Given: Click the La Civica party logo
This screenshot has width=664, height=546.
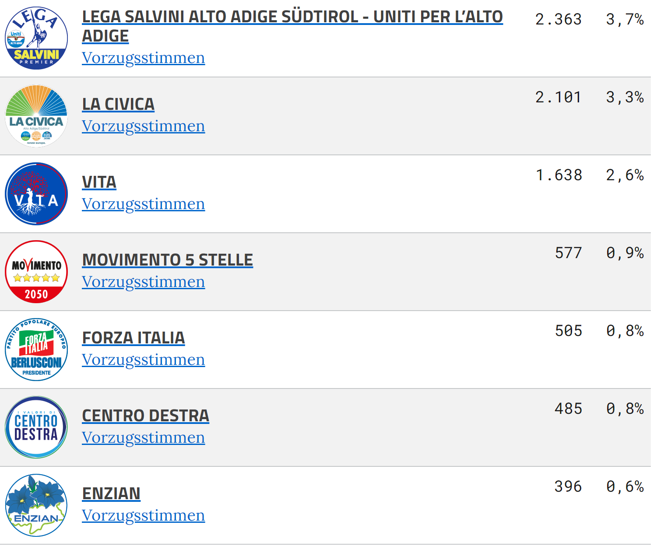Looking at the screenshot, I should tap(36, 116).
